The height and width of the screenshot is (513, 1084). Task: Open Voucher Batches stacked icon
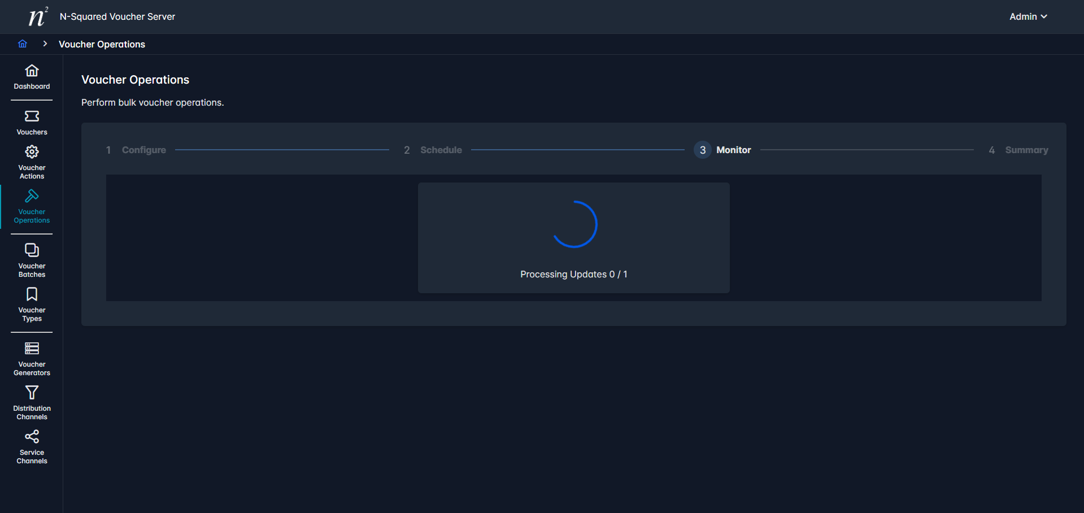tap(32, 250)
